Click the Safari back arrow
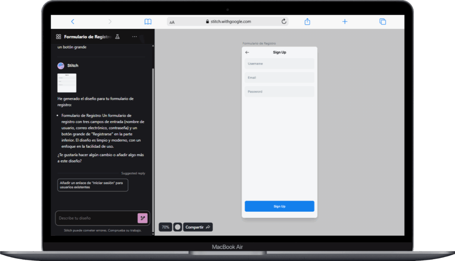 73,22
